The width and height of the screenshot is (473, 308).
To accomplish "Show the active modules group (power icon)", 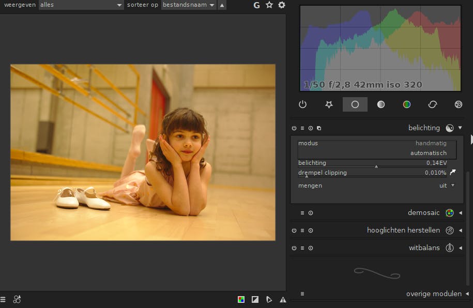I will pos(303,104).
